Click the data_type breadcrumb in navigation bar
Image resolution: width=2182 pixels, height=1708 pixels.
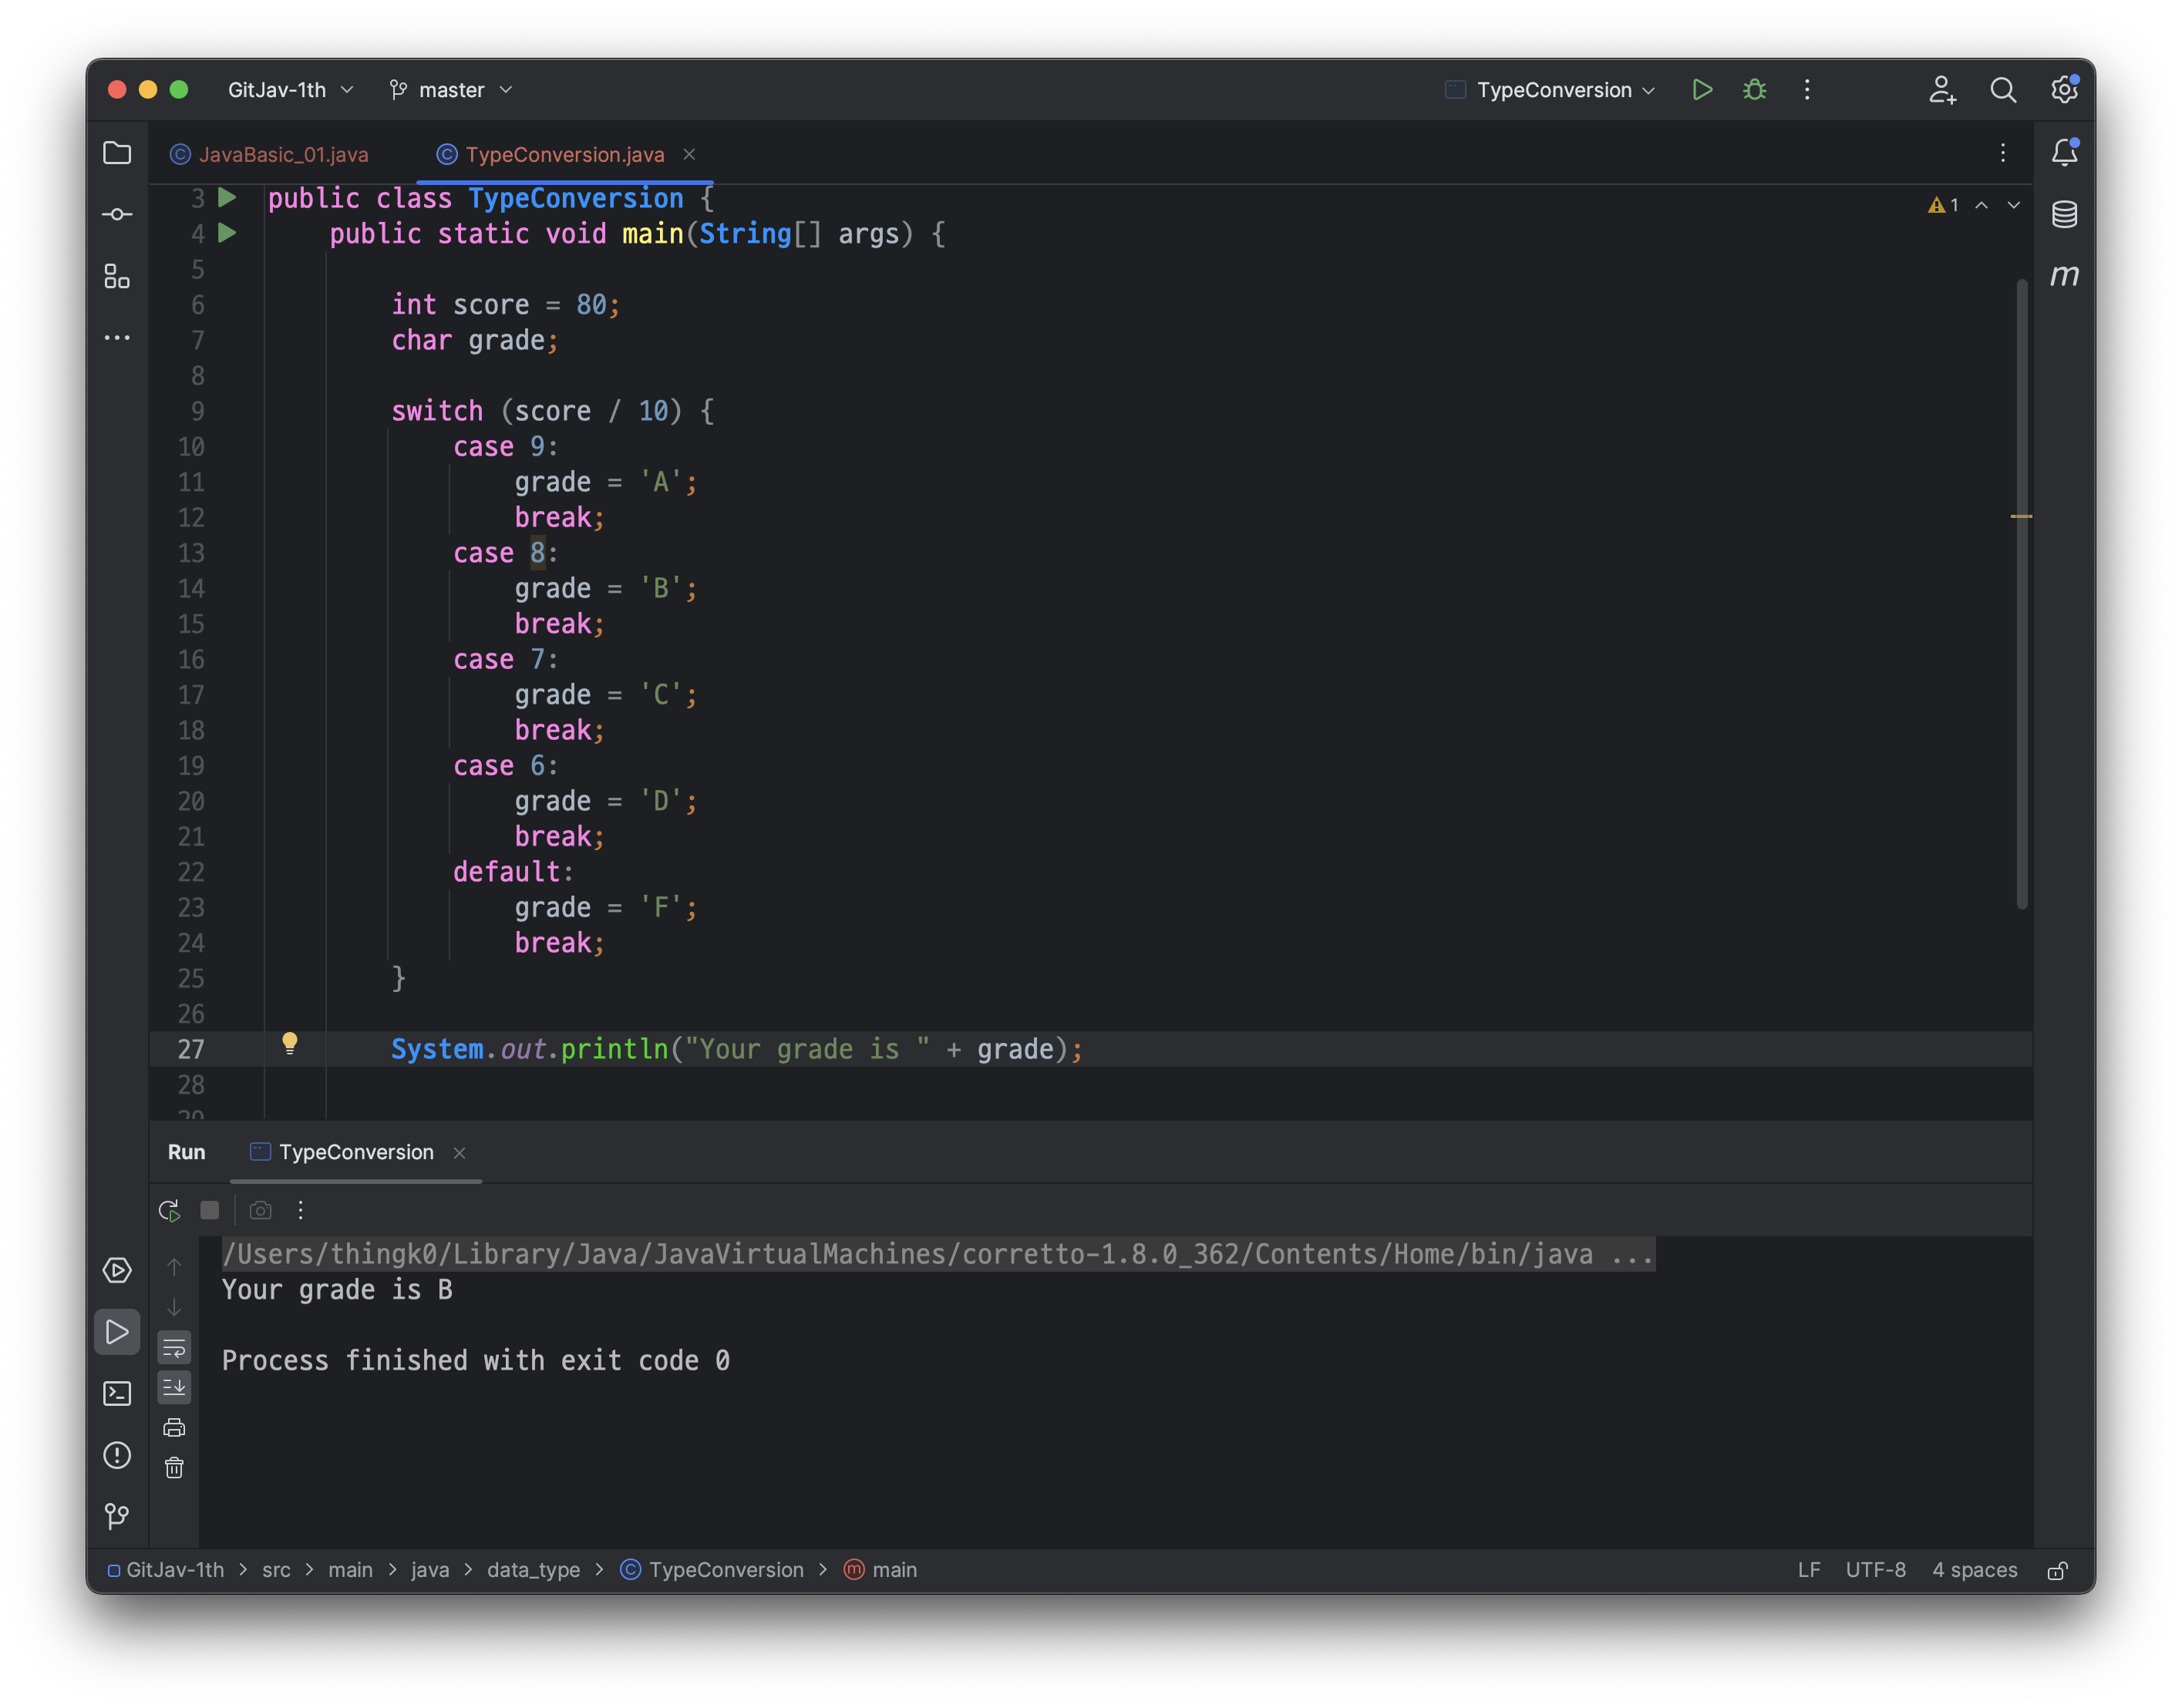(534, 1570)
